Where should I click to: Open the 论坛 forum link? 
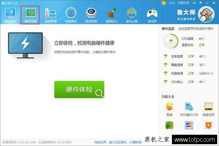point(172,3)
